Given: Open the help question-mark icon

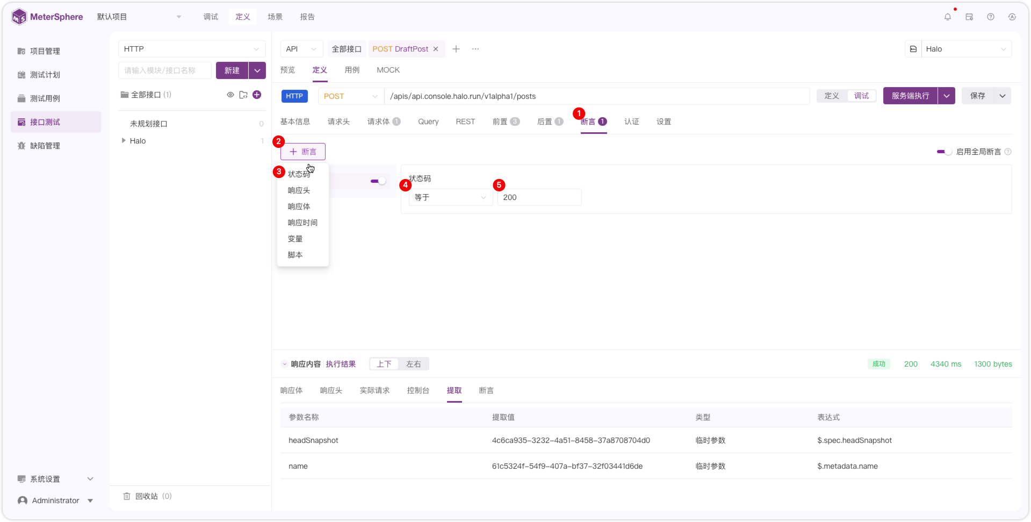Looking at the screenshot, I should tap(990, 17).
